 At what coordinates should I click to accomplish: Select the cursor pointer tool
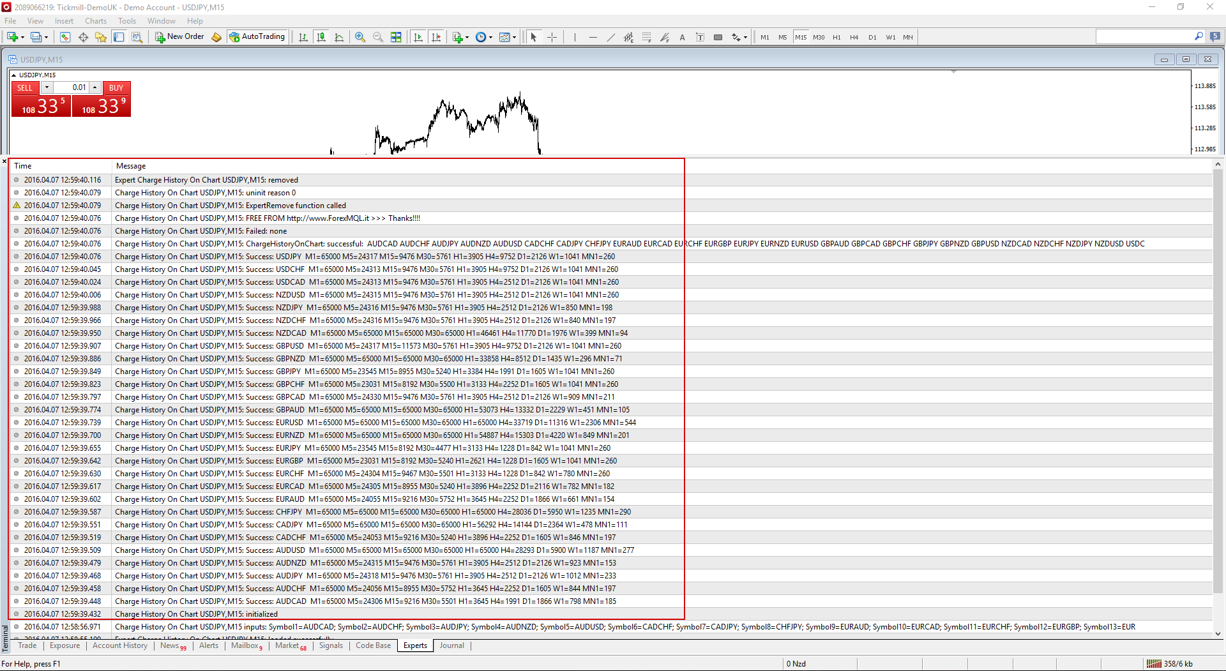(x=534, y=37)
